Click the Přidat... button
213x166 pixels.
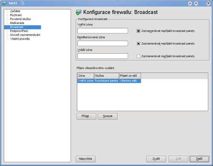coord(86,116)
